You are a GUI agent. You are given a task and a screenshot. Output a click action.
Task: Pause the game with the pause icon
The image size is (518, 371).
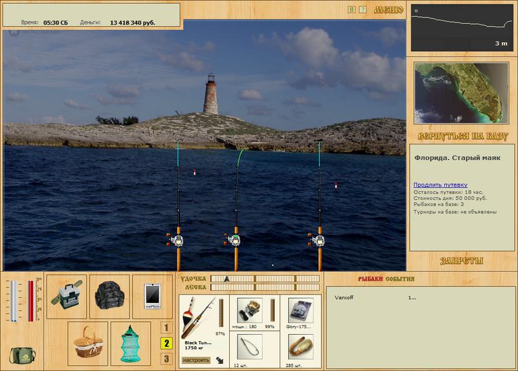352,10
